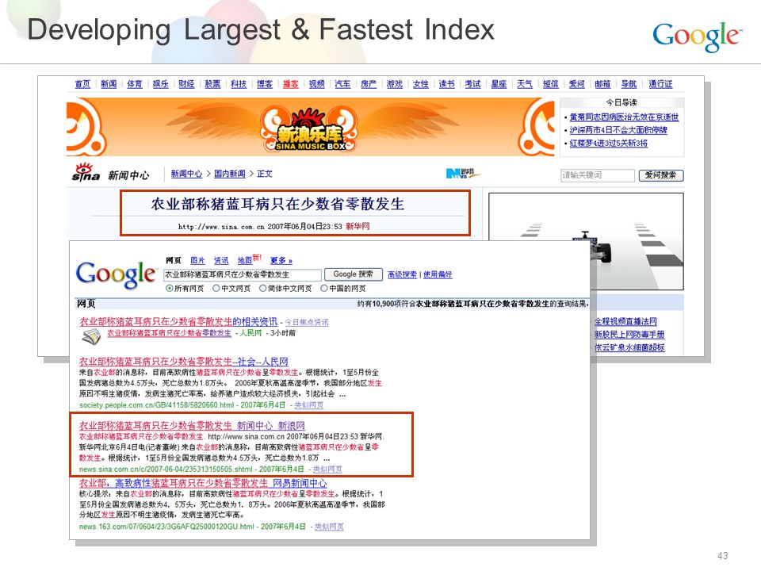Image resolution: width=761 pixels, height=571 pixels.
Task: Open headline 黄菊同志因病医治无效在京逝世
Action: coord(624,117)
